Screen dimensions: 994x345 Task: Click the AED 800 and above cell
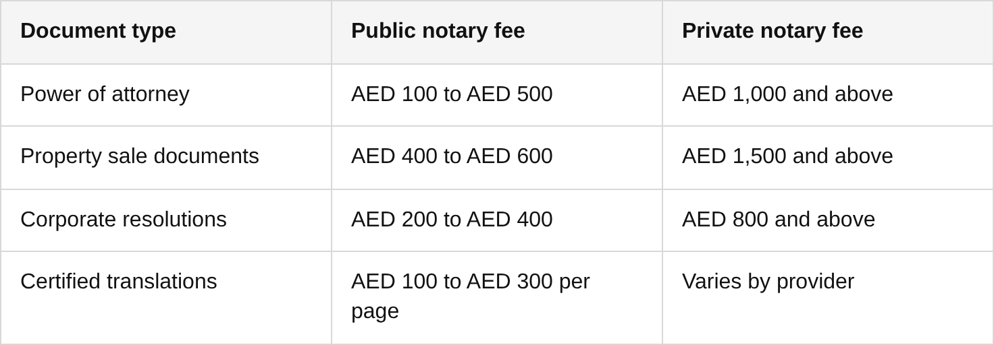[778, 220]
